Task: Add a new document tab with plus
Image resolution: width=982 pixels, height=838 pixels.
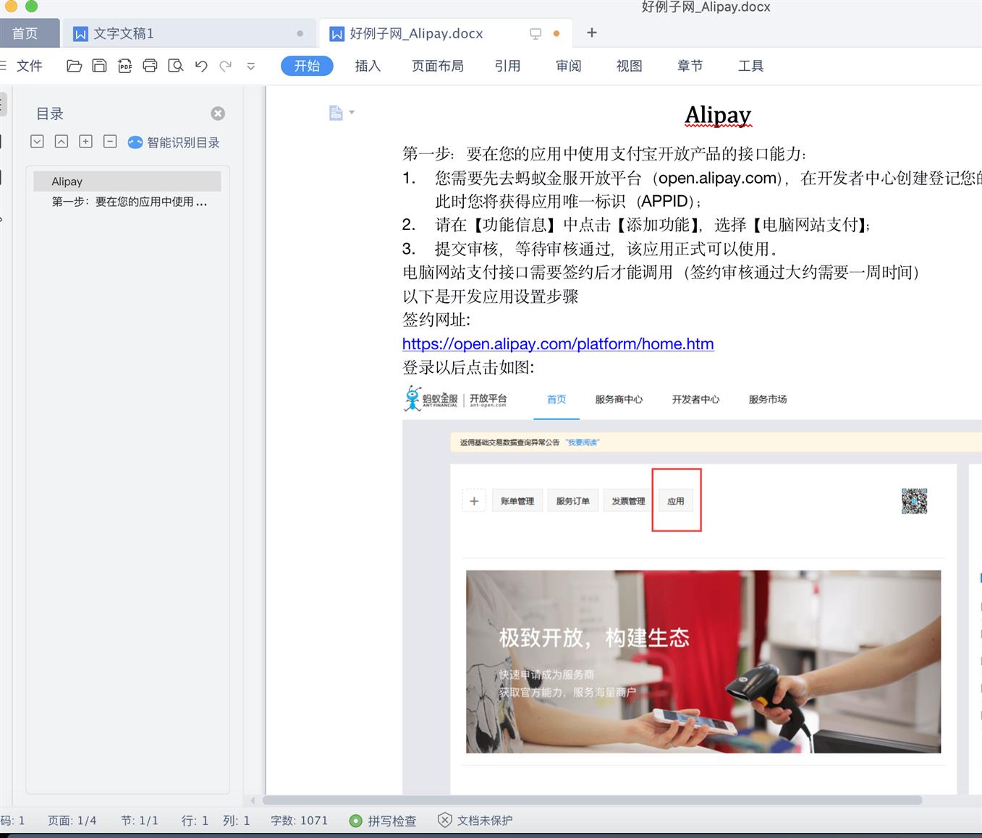Action: pos(591,33)
